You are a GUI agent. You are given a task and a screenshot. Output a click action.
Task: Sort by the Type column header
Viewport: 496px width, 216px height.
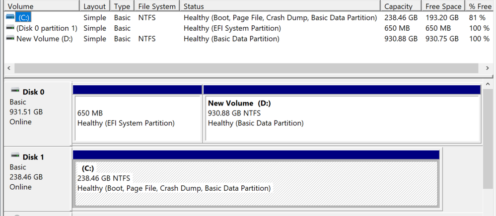tap(122, 6)
